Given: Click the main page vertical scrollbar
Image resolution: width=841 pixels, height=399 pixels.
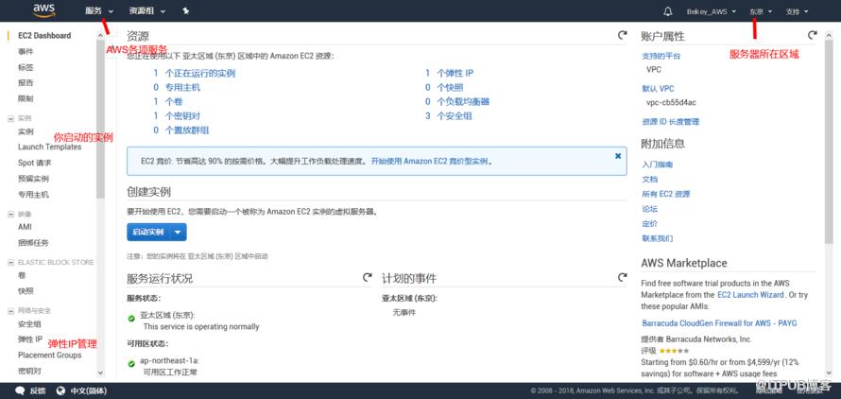Looking at the screenshot, I should [x=829, y=140].
